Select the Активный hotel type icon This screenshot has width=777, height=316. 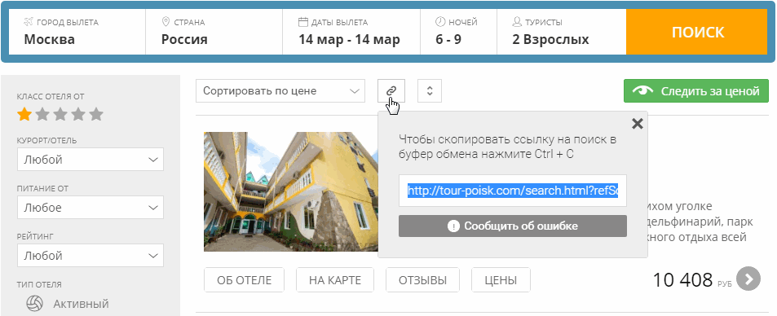click(x=34, y=303)
